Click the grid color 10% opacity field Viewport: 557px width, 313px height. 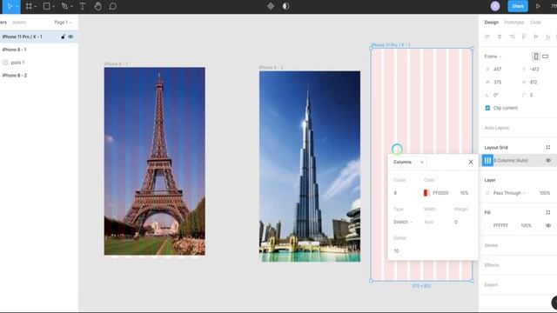coord(464,193)
